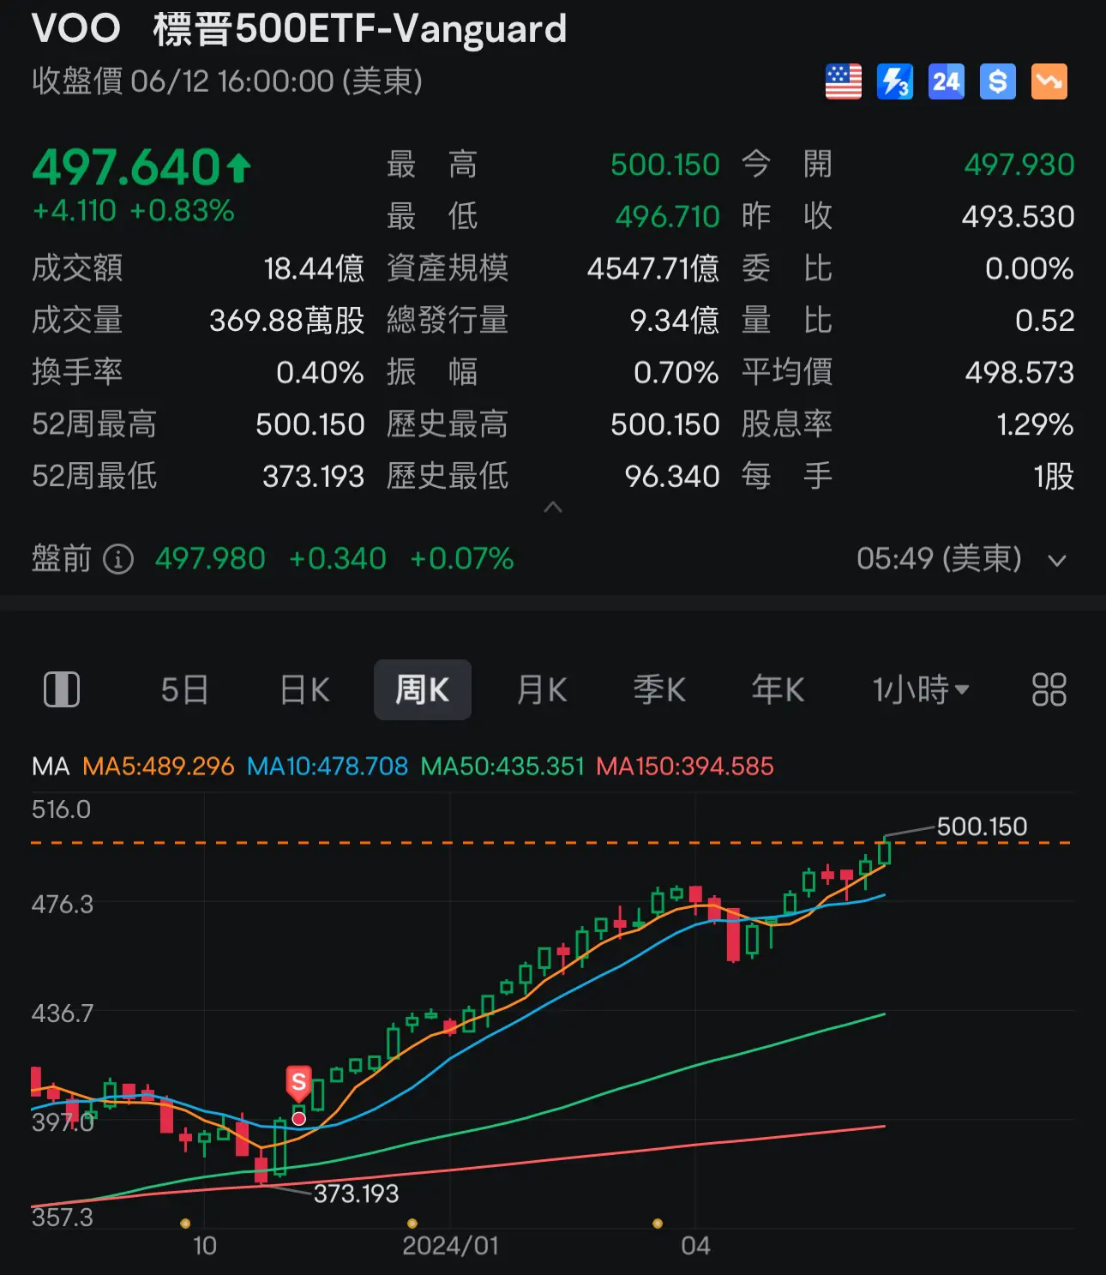Tap the 昨收 value 493.530

coord(1018,217)
